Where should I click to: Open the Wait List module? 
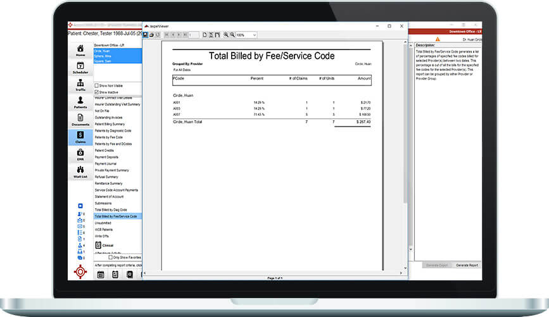click(x=80, y=172)
